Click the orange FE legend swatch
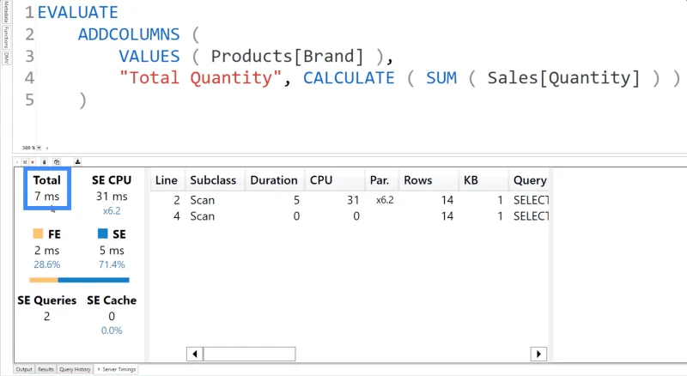Image resolution: width=687 pixels, height=376 pixels. click(x=38, y=233)
